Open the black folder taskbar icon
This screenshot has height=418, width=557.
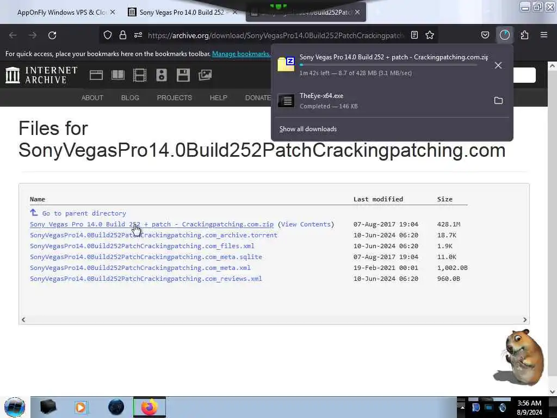pos(48,407)
